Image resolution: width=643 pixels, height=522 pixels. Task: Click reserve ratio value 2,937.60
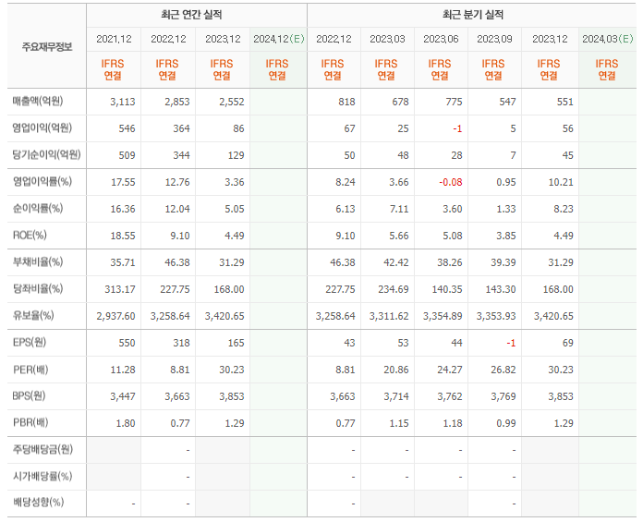click(116, 316)
